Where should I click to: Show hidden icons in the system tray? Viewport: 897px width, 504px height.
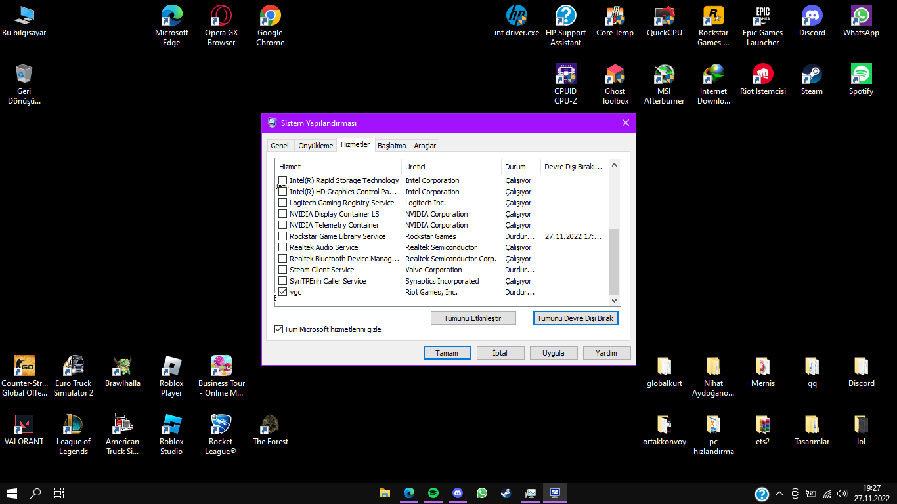click(x=779, y=493)
